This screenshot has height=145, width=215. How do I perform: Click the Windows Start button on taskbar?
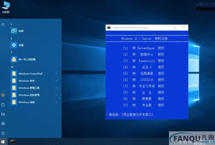pyautogui.click(x=3, y=142)
